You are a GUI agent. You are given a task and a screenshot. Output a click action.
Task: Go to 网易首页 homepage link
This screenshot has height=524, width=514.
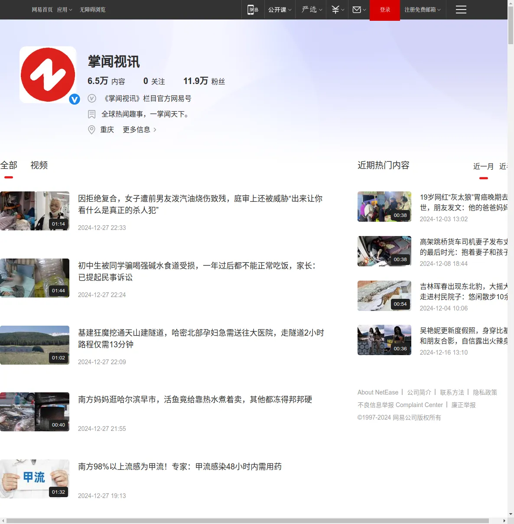pyautogui.click(x=42, y=10)
